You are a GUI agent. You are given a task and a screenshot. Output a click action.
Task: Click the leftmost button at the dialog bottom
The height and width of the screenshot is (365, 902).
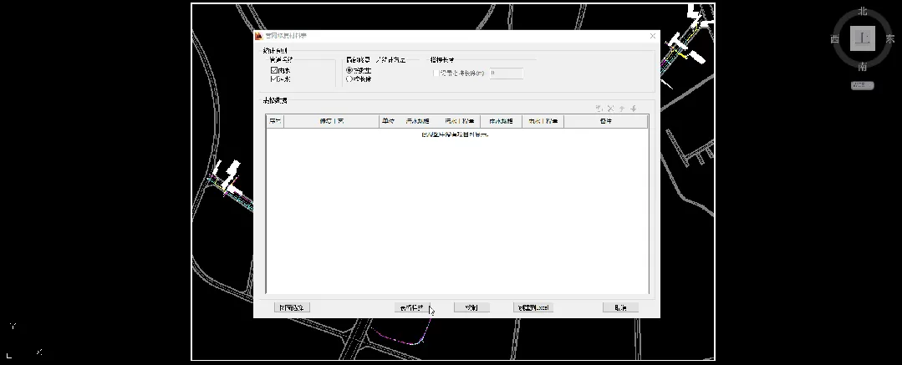(293, 307)
